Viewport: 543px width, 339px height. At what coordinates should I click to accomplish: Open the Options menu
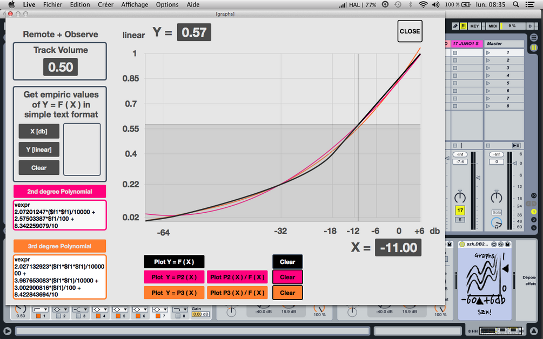167,4
